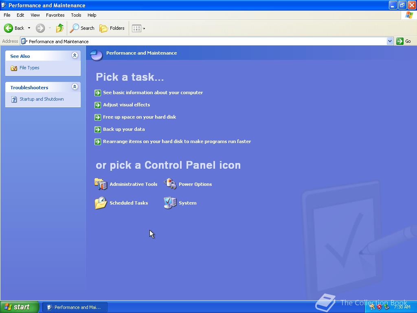The image size is (417, 313).
Task: Open the Views dropdown arrow
Action: click(144, 29)
